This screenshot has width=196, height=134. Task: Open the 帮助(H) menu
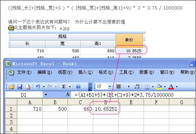tap(188, 72)
